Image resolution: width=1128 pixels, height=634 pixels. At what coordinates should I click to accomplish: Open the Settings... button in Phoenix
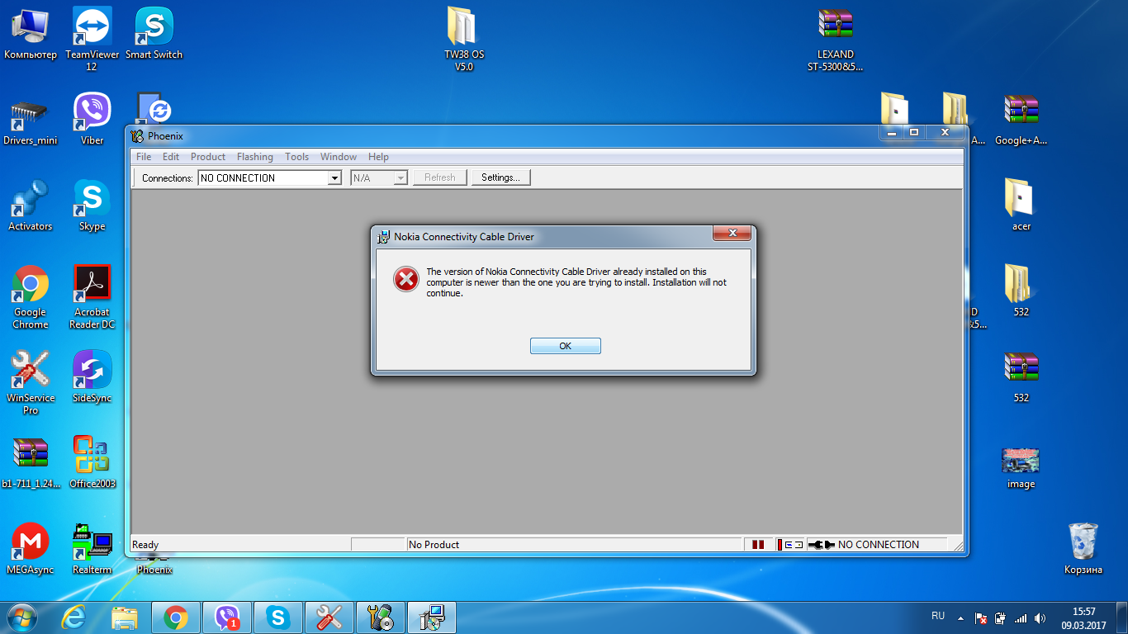pyautogui.click(x=500, y=177)
